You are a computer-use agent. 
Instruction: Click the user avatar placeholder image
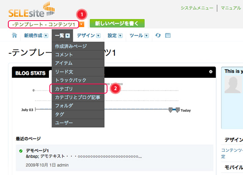point(233,84)
